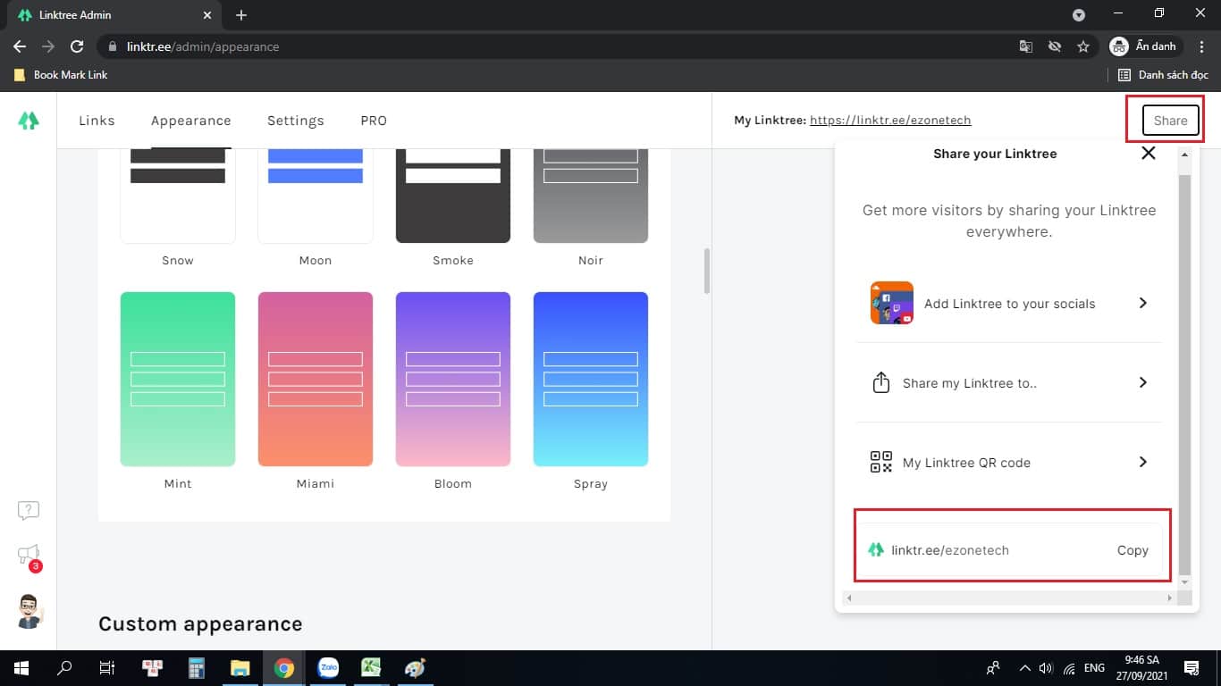Switch the ENG input language
This screenshot has height=686, width=1221.
(1095, 668)
